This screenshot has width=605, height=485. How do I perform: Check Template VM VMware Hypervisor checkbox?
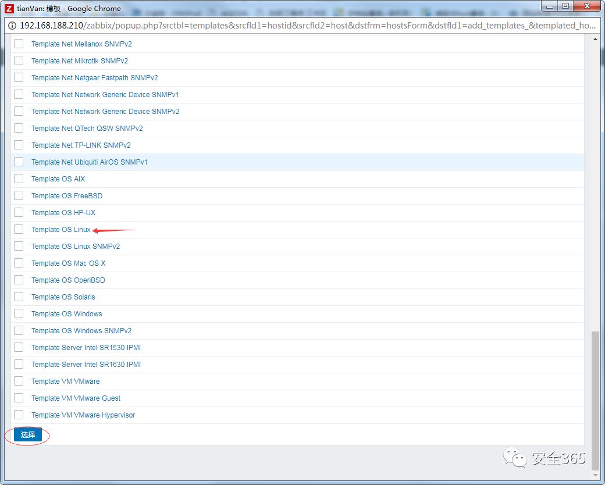coord(19,415)
